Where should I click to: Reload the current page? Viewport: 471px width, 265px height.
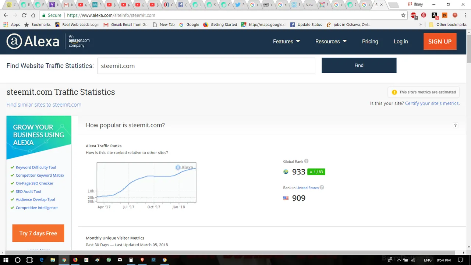coord(24,15)
